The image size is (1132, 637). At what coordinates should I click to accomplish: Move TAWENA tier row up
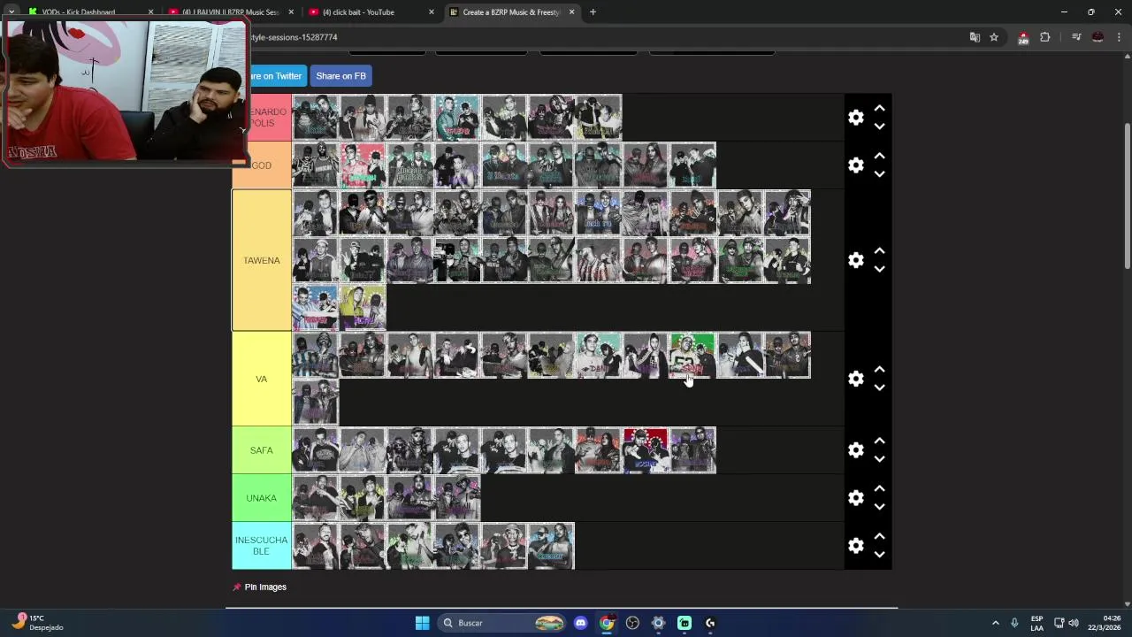coord(879,250)
